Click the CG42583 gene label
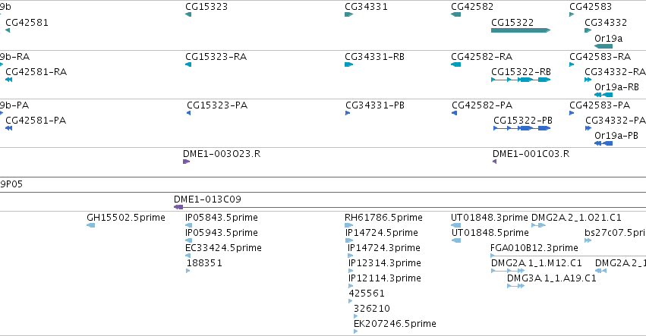This screenshot has width=646, height=336. pyautogui.click(x=591, y=7)
